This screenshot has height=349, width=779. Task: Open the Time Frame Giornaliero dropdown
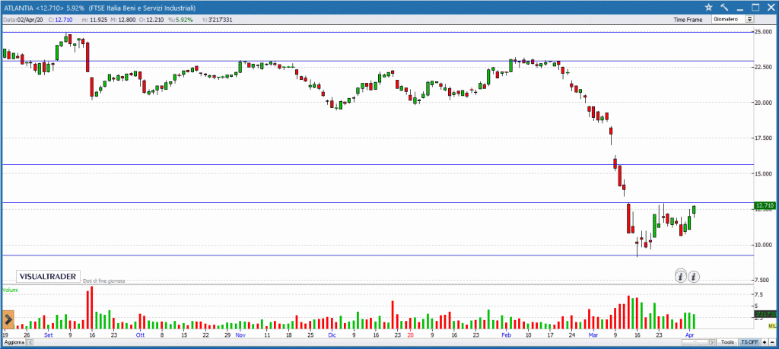733,19
